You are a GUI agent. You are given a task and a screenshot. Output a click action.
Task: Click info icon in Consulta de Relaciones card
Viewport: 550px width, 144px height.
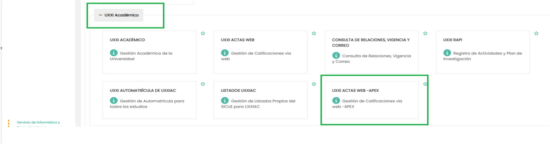(x=336, y=55)
